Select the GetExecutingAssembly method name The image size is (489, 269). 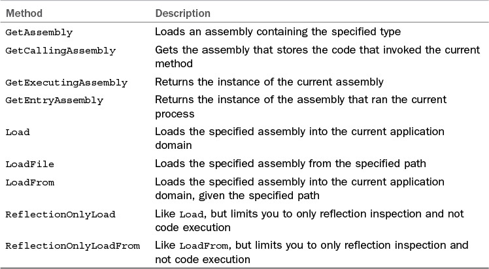click(66, 83)
